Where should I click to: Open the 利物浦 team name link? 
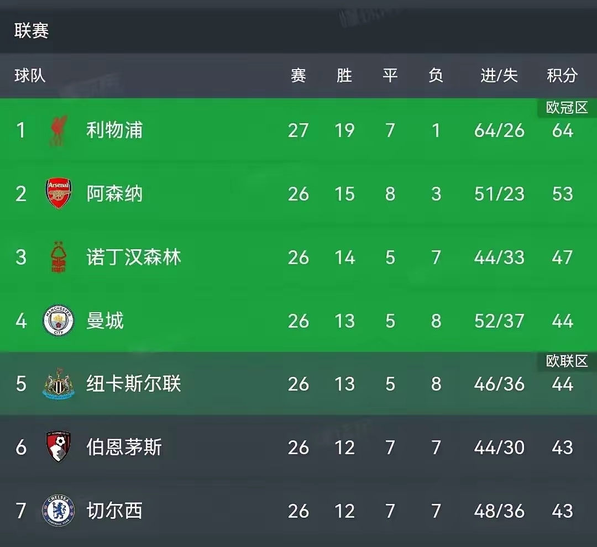point(114,130)
